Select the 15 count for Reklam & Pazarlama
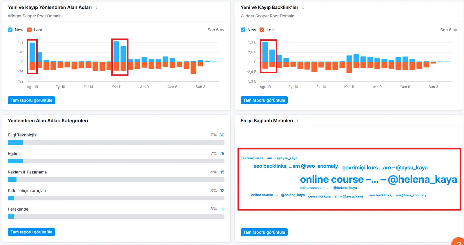The image size is (464, 245). tap(222, 172)
